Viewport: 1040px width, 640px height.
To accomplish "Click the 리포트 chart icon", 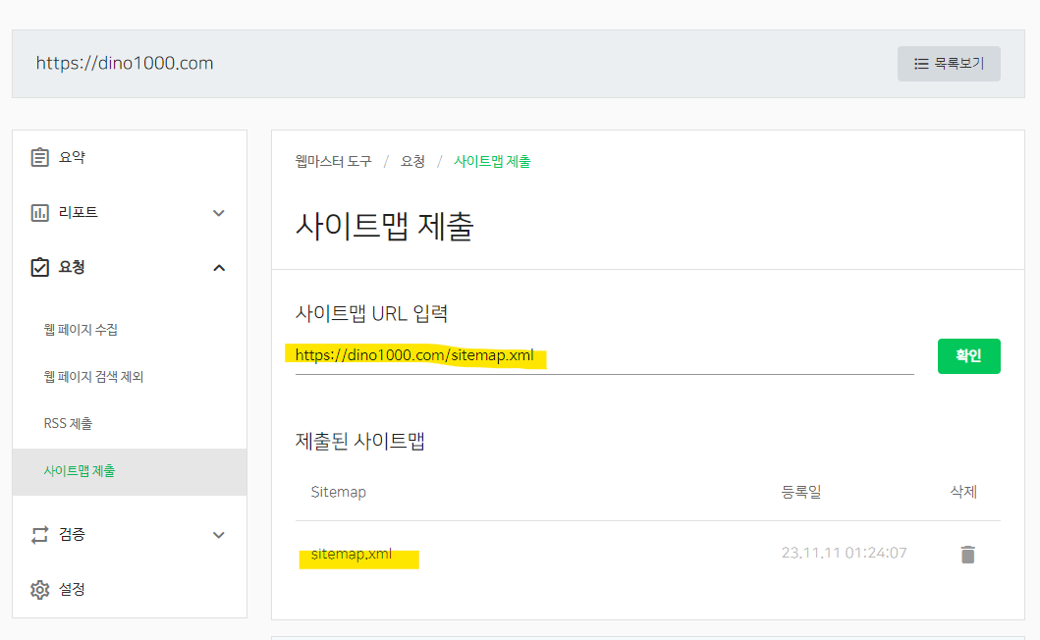I will click(x=40, y=213).
